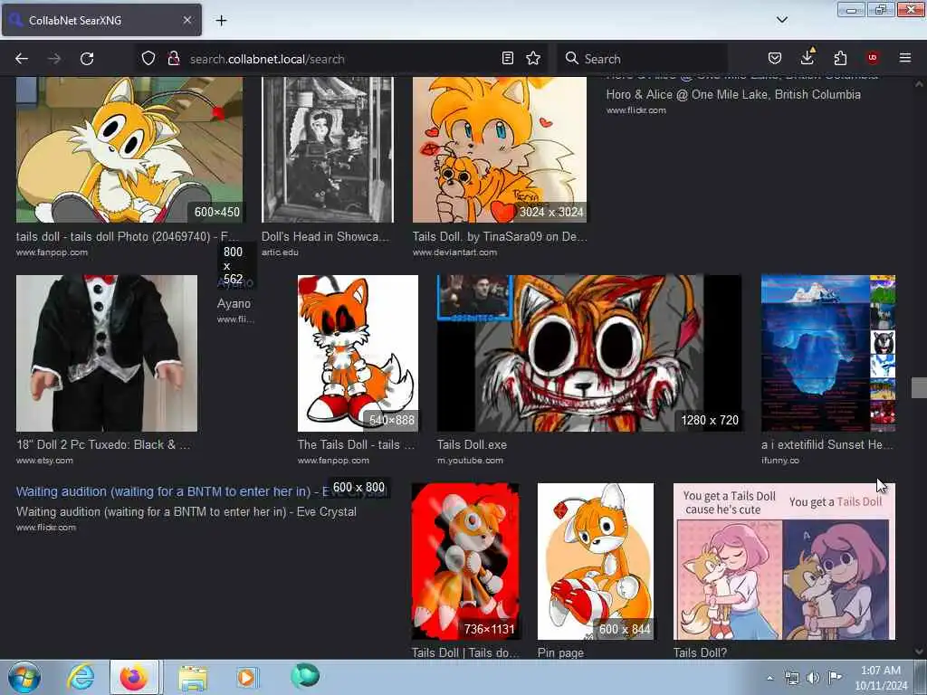The height and width of the screenshot is (695, 927).
Task: Click the 'Ayano' result title
Action: 234,303
